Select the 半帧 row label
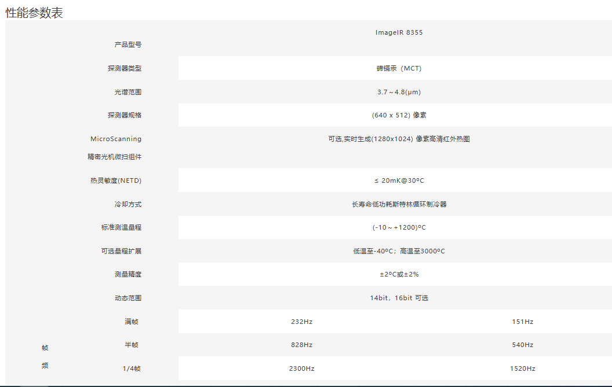The image size is (612, 387). (x=132, y=345)
